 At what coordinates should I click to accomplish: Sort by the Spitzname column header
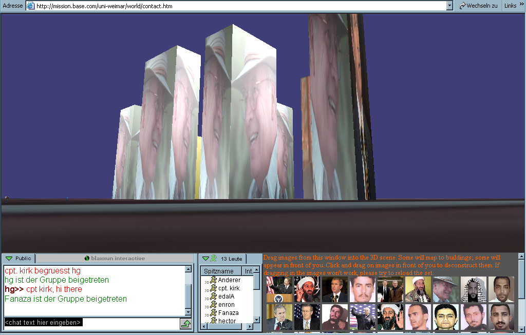(219, 271)
